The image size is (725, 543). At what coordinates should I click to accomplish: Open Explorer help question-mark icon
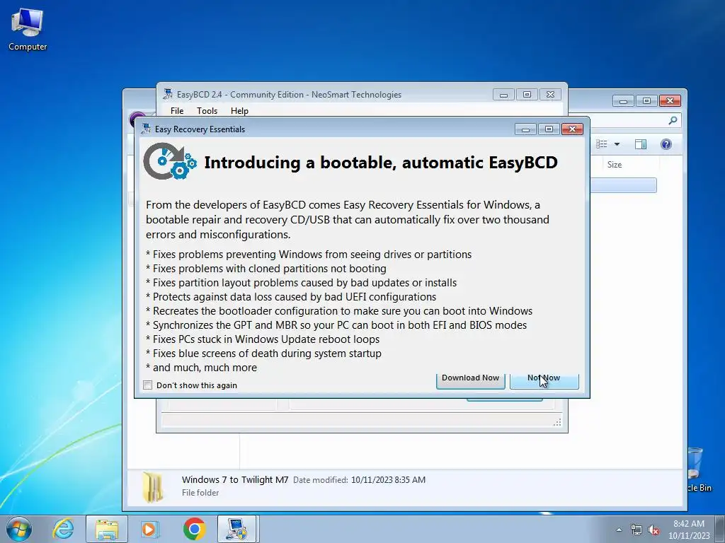pyautogui.click(x=666, y=144)
